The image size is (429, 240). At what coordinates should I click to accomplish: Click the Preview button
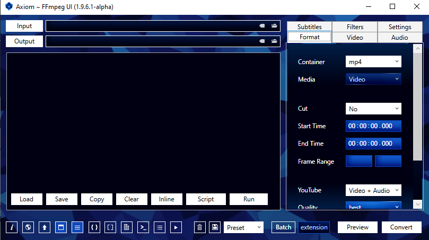357,227
